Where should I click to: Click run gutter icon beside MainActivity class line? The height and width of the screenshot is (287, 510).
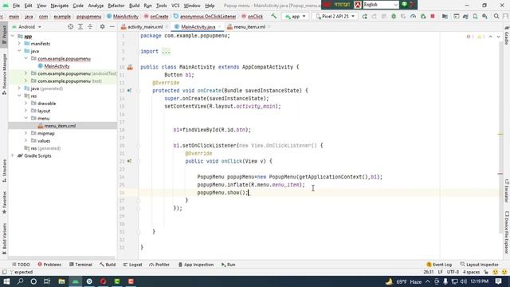(130, 67)
